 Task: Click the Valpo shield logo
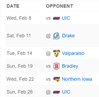coord(57,53)
